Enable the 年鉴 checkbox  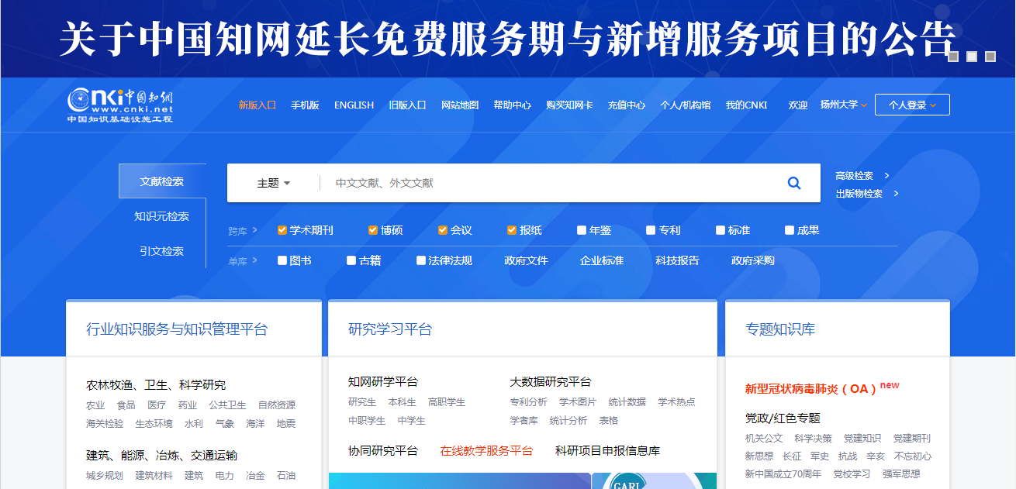click(580, 229)
